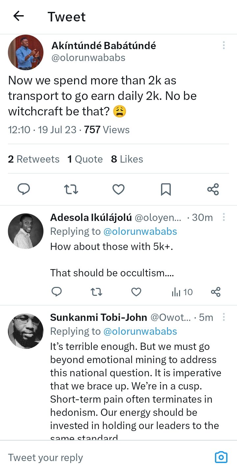
Task: Bookmark the main tweet
Action: 166,189
